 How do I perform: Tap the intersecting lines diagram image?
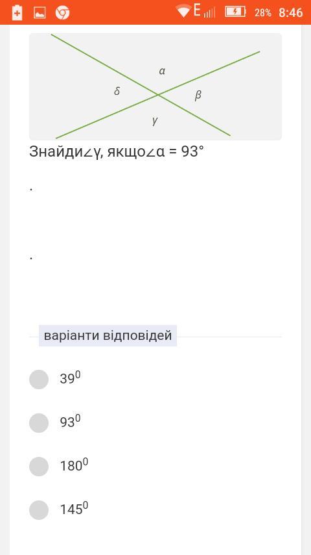[x=155, y=86]
